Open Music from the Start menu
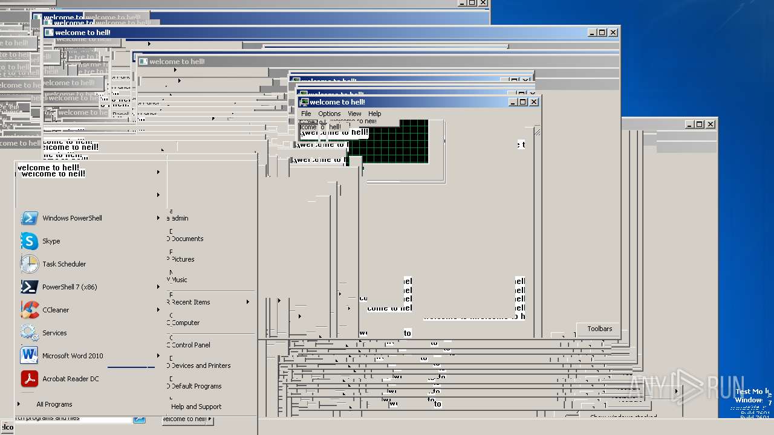 (179, 280)
